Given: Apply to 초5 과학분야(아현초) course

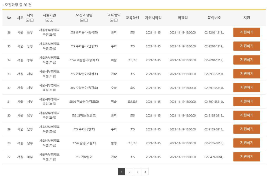Looking at the screenshot, I should 247,74.
